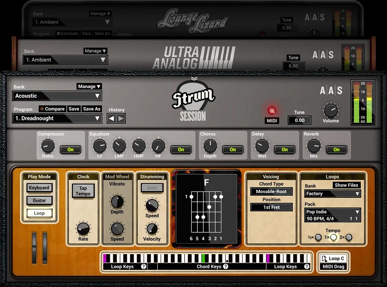Select the 2× tempo radio button
The height and width of the screenshot is (287, 387).
349,238
